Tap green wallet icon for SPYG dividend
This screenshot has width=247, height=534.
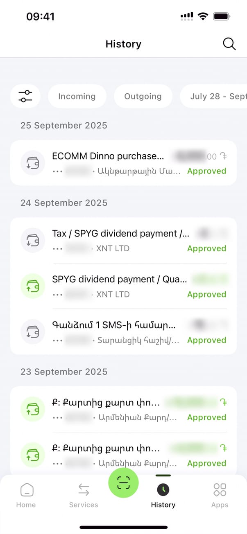pos(32,286)
